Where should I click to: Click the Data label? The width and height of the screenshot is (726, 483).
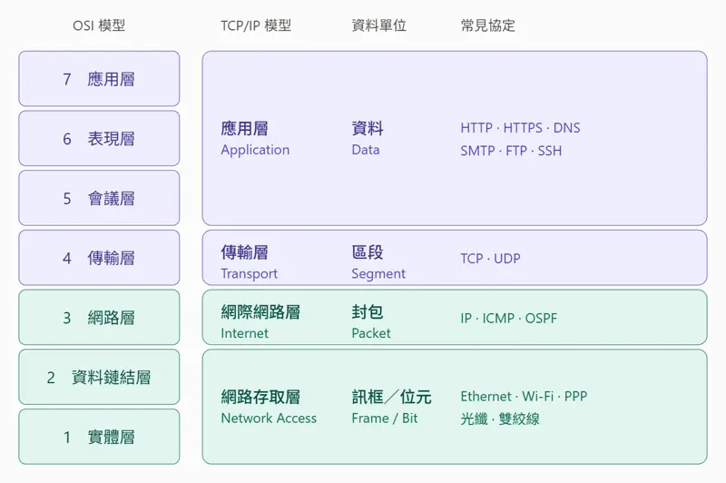point(366,150)
